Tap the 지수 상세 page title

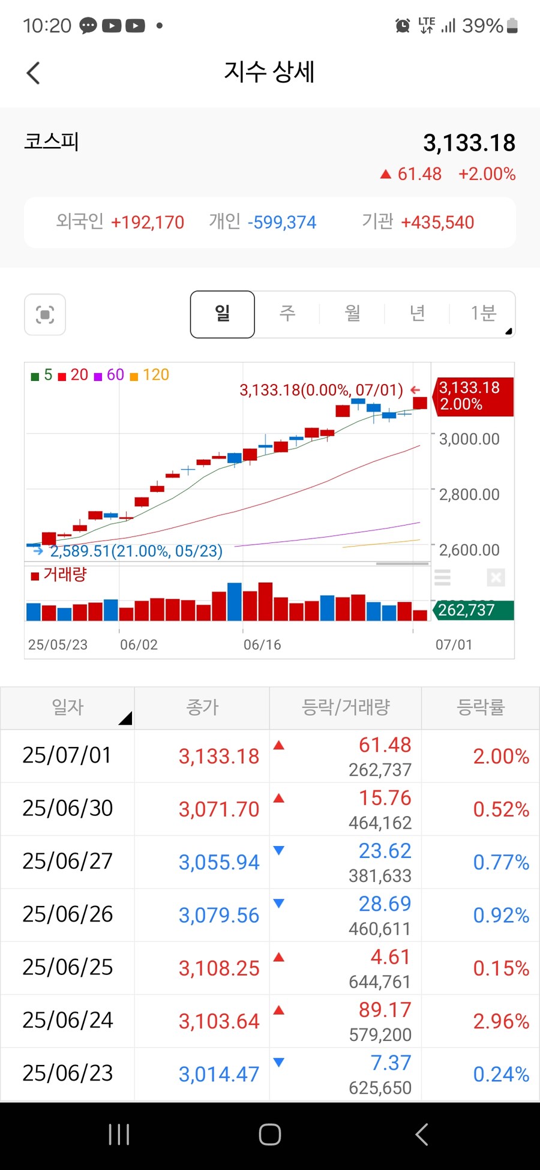(x=269, y=72)
